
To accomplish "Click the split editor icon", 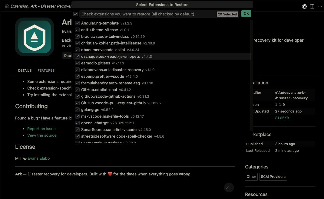I will (312, 6).
